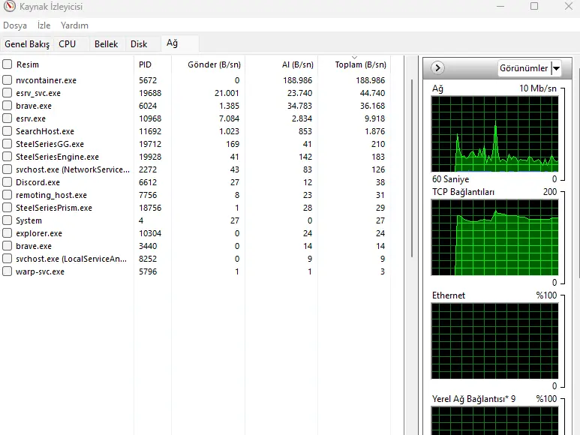Click the Görünümler views button
This screenshot has height=435, width=580.
[524, 68]
